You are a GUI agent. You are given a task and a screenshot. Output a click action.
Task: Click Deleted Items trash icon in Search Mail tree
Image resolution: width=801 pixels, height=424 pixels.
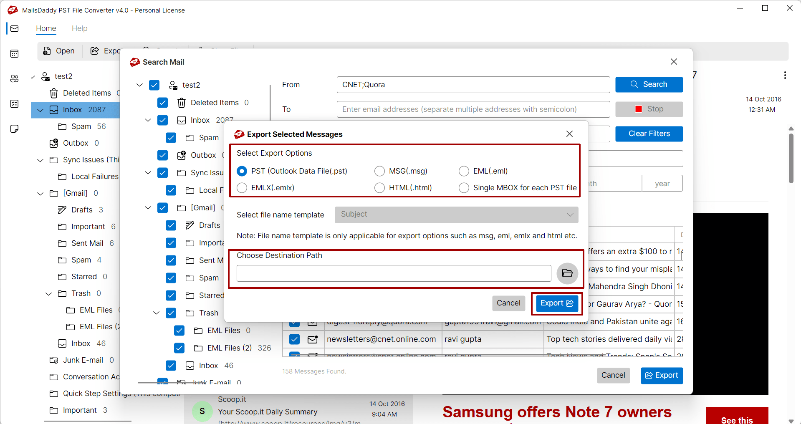[182, 102]
